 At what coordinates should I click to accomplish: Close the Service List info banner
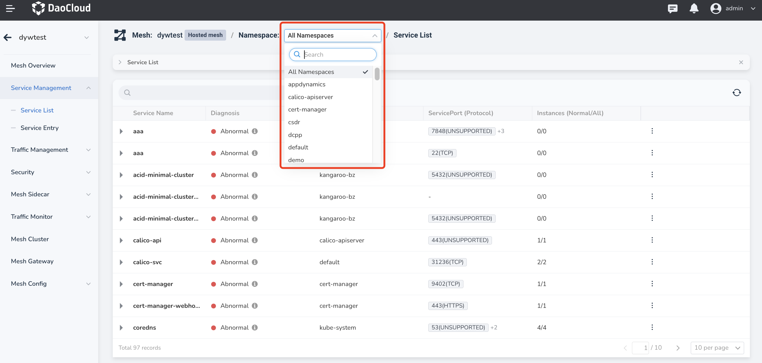[741, 62]
